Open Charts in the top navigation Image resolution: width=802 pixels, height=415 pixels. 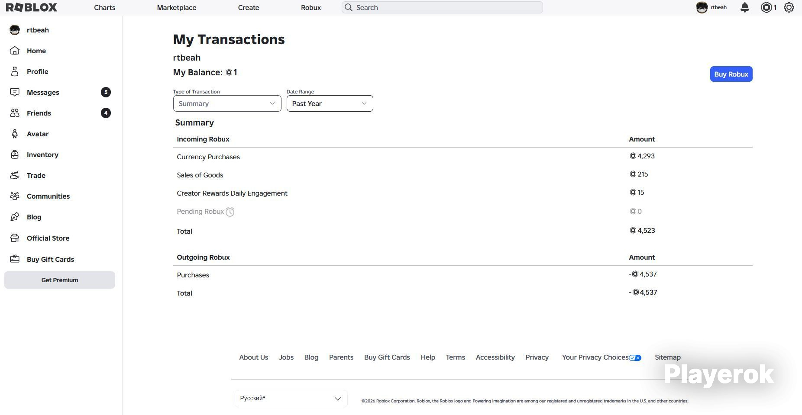[x=105, y=7]
